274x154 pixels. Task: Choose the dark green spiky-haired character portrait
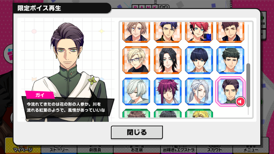[x=230, y=60]
